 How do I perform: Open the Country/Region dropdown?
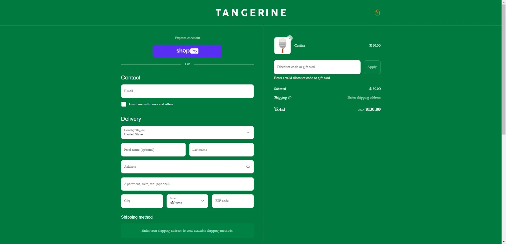[187, 133]
